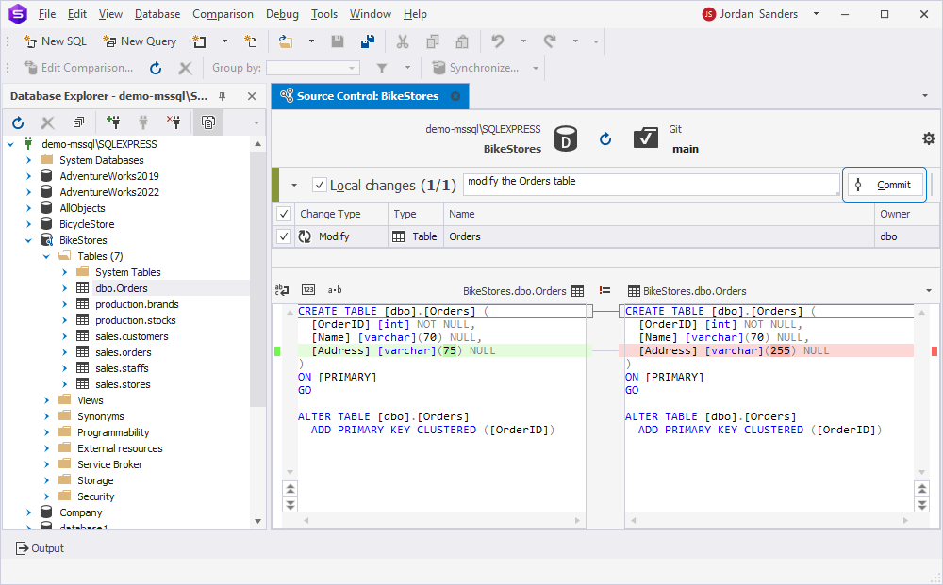Viewport: 943px width, 585px height.
Task: Open the Output panel
Action: [x=40, y=548]
